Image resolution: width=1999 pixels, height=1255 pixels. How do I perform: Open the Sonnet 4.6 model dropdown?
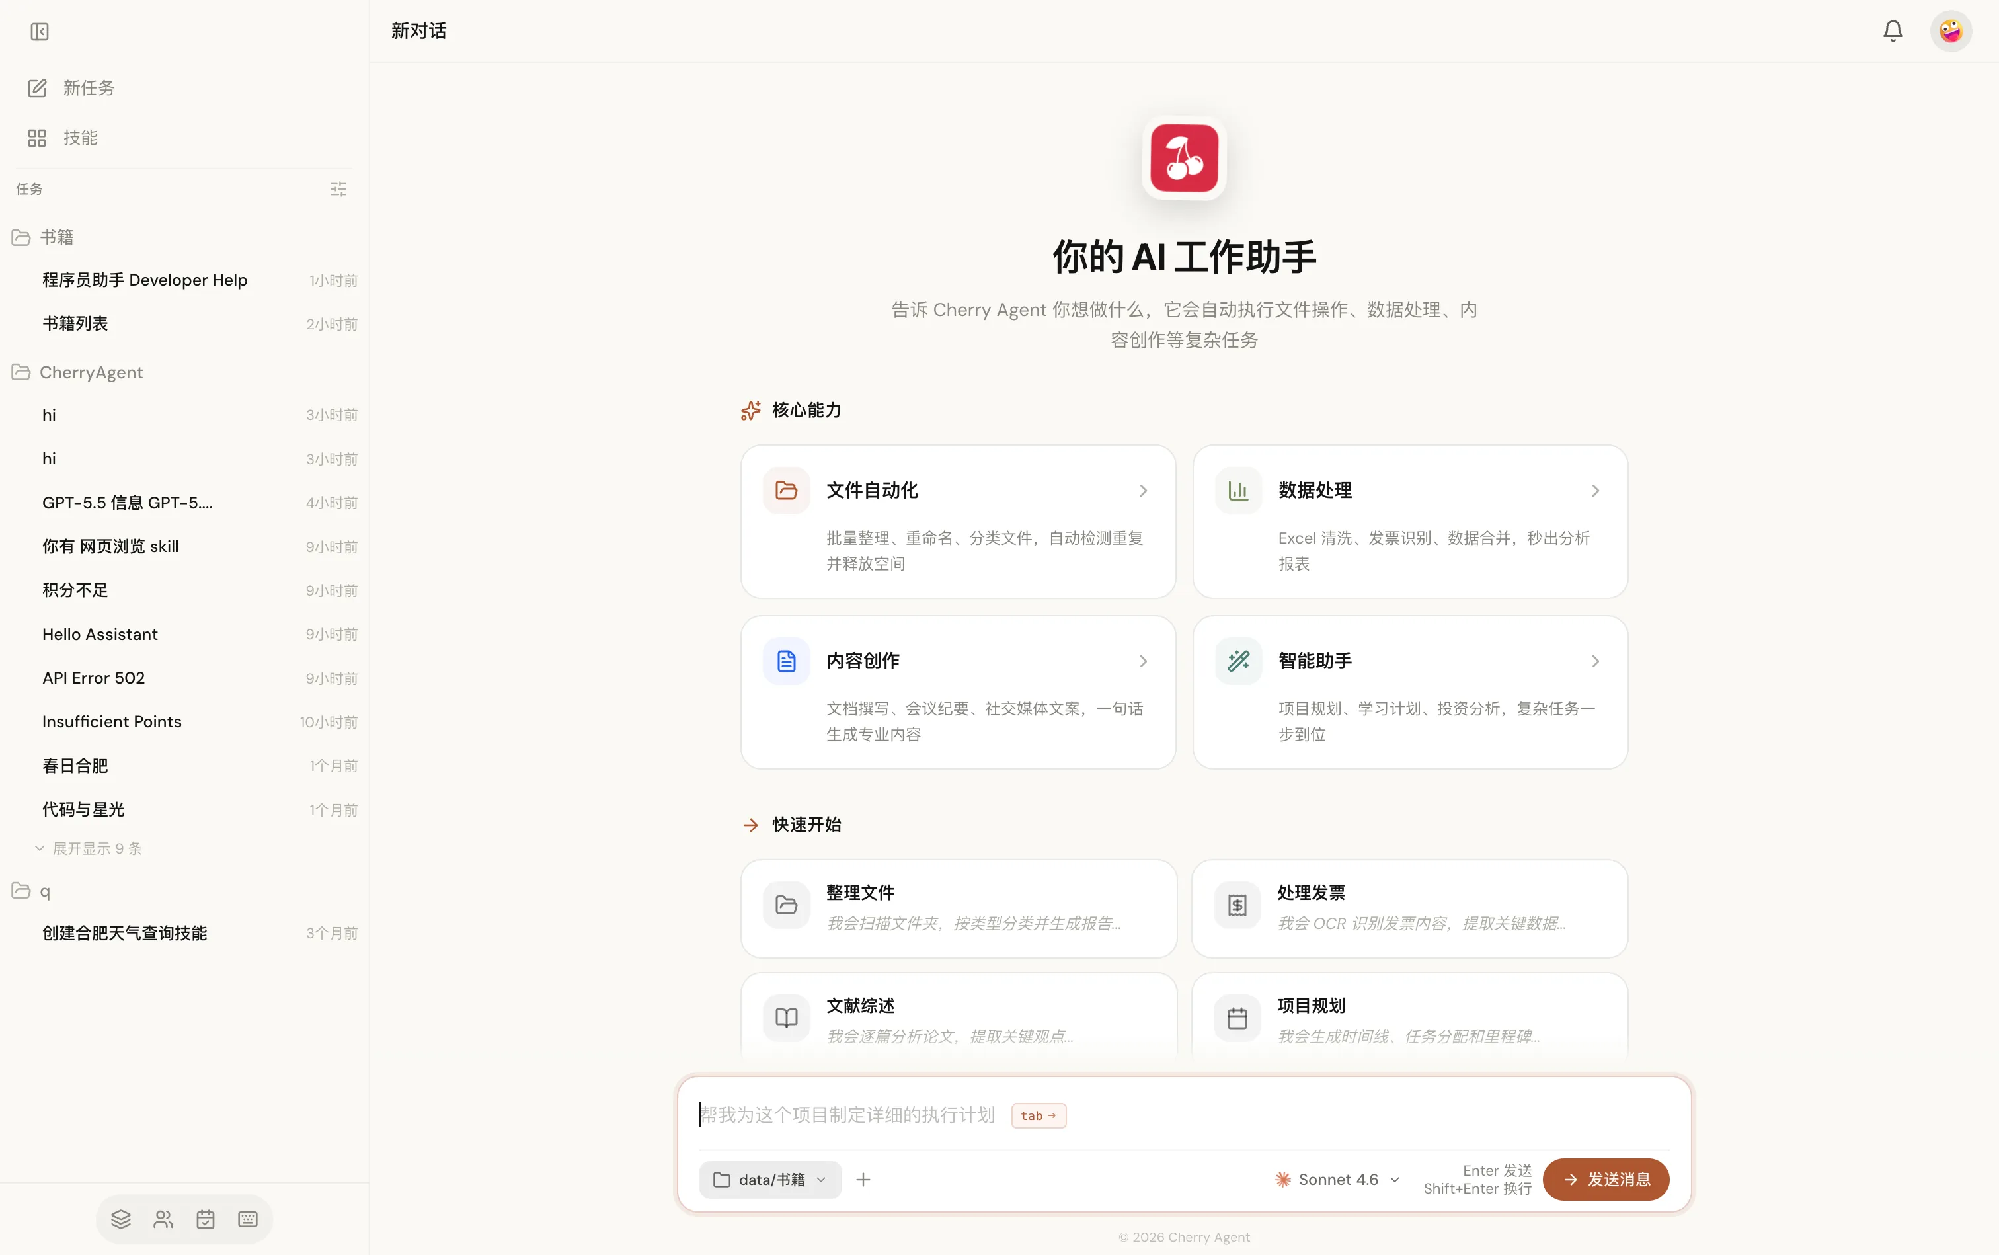(x=1338, y=1179)
